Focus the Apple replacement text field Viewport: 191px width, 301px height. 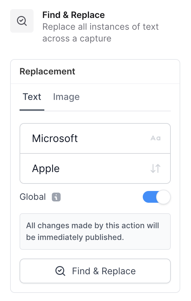[x=95, y=168]
